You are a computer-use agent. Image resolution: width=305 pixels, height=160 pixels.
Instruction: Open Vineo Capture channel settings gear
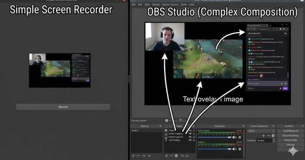[x=240, y=137]
